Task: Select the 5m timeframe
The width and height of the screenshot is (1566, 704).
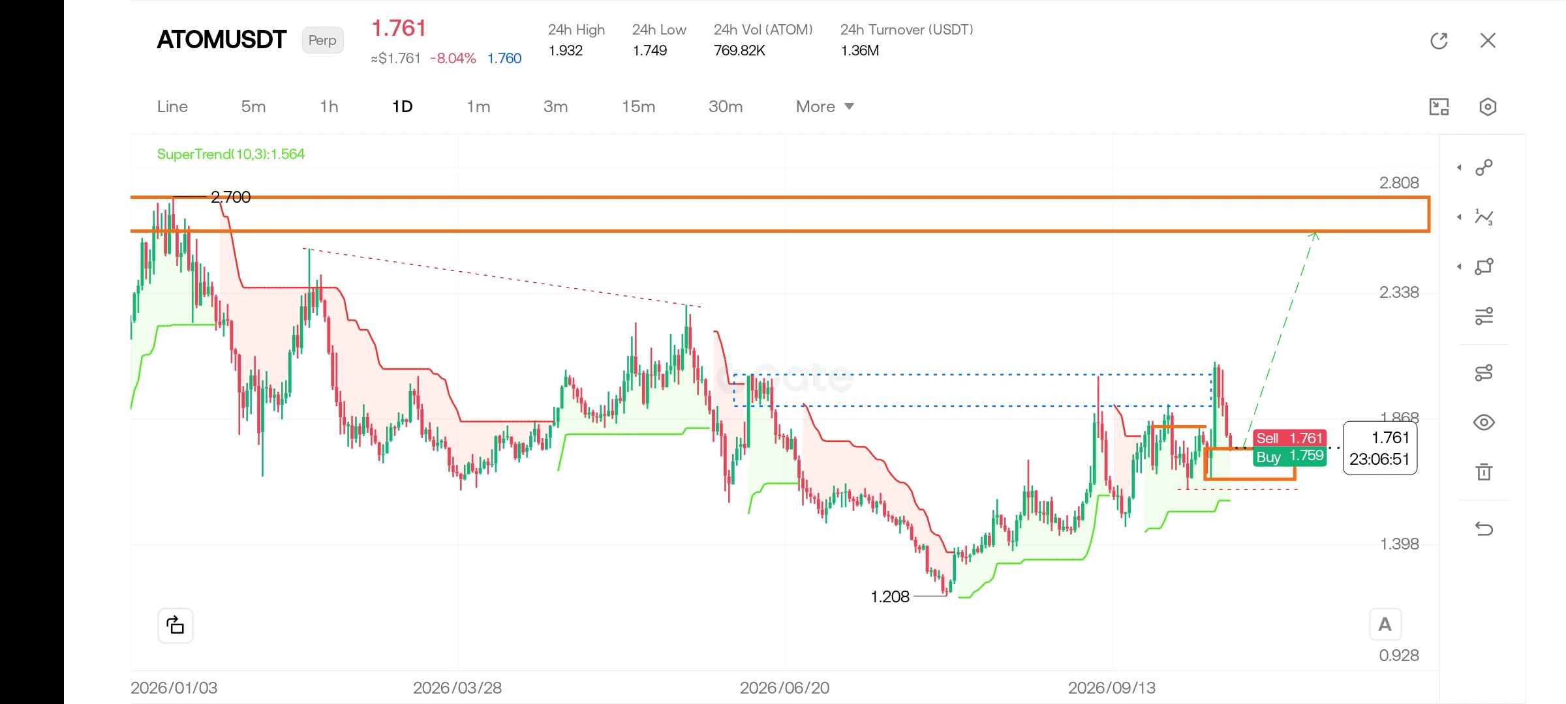Action: [253, 107]
